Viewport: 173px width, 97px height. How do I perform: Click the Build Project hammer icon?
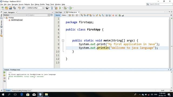point(52,8)
